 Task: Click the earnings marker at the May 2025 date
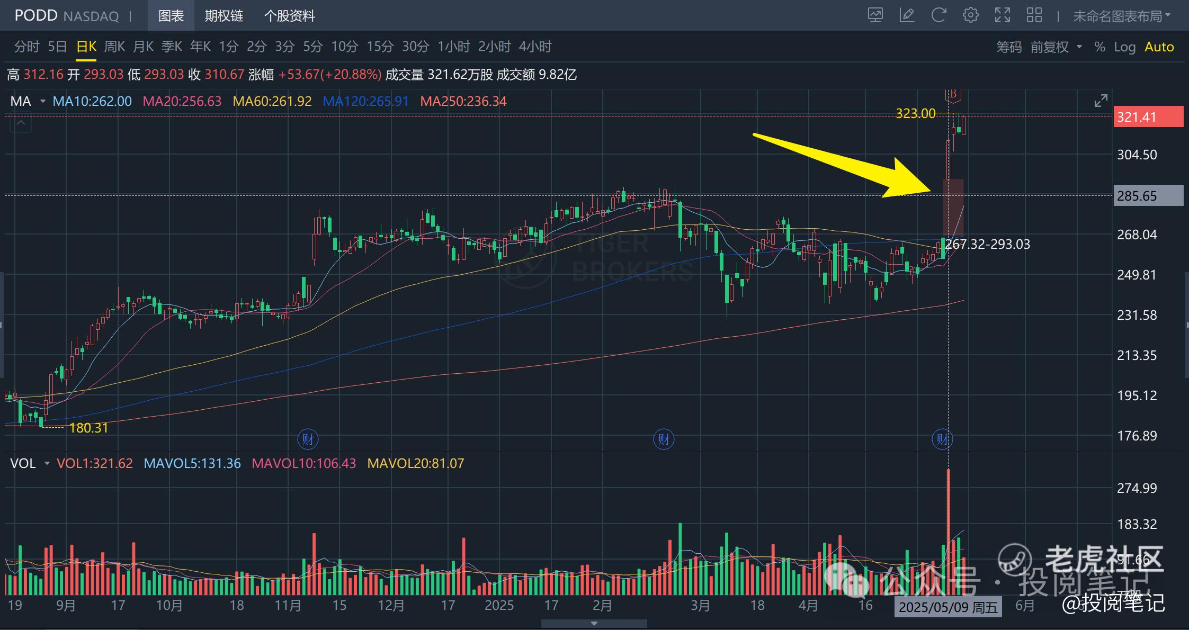point(942,439)
